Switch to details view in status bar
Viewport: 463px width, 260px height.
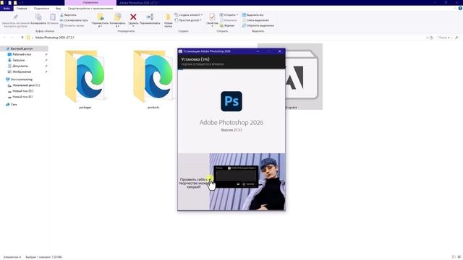coord(454,257)
